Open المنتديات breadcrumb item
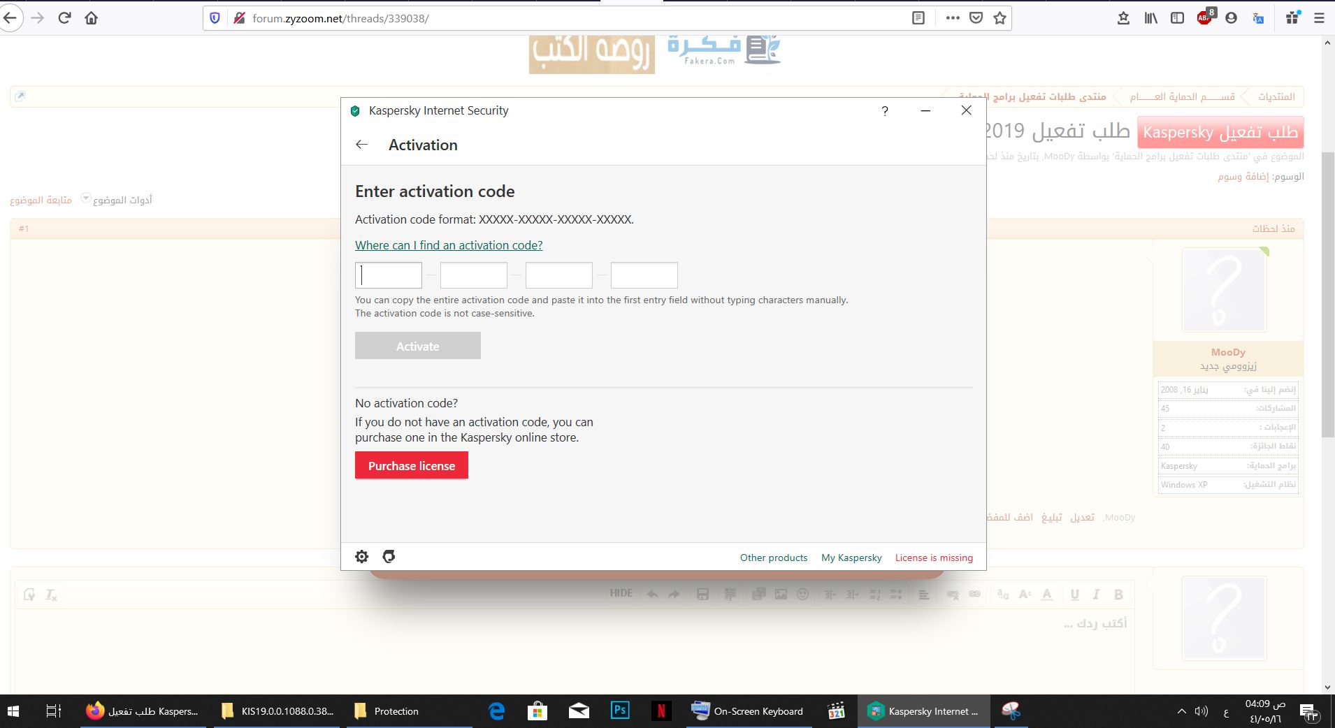 [x=1276, y=96]
